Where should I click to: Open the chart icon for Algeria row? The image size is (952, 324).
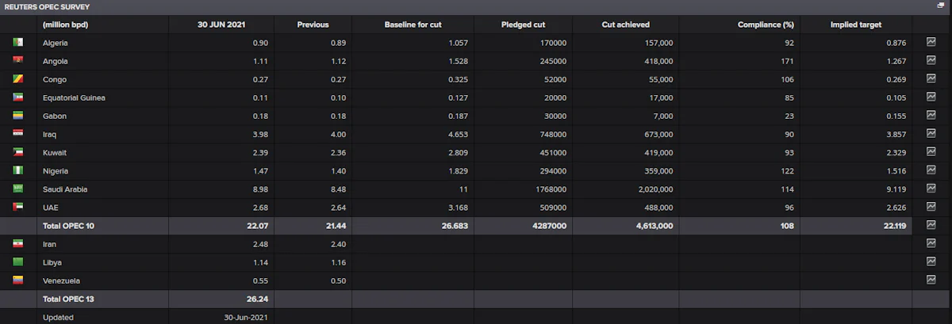[931, 43]
